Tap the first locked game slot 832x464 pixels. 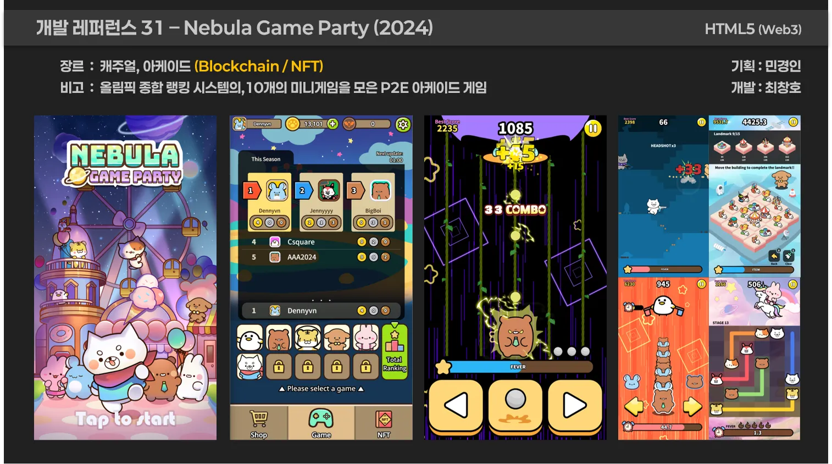[279, 367]
